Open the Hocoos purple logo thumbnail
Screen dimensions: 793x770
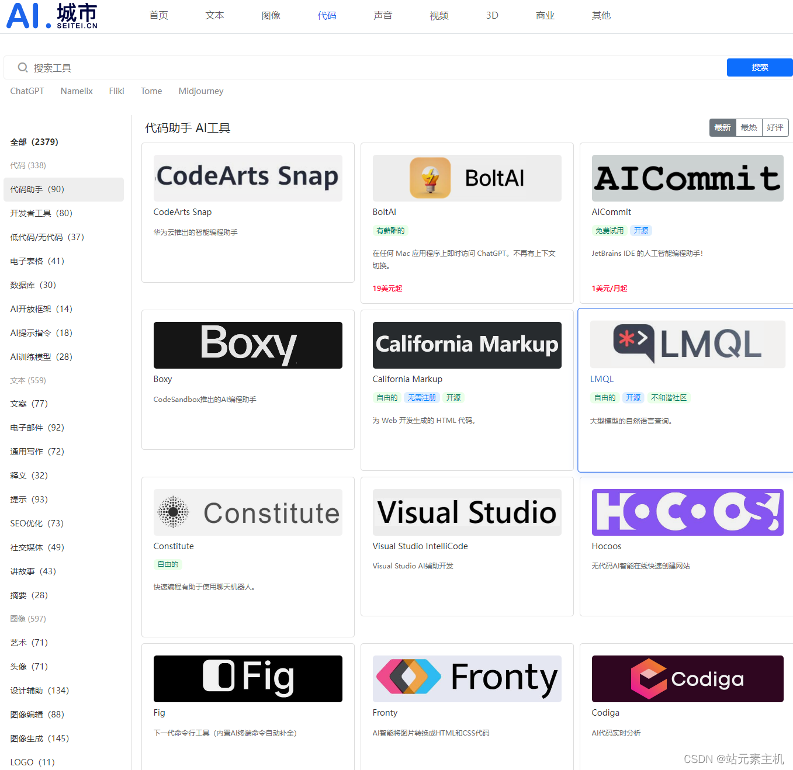(x=687, y=512)
